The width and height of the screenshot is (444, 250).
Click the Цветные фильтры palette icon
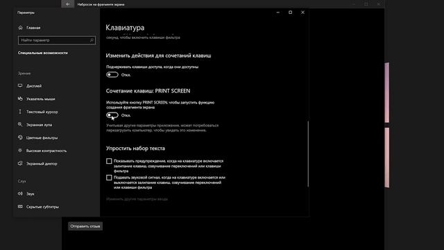coord(20,137)
